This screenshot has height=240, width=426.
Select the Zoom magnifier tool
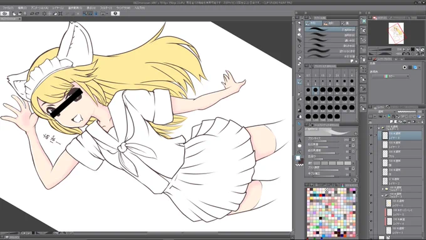(299, 23)
